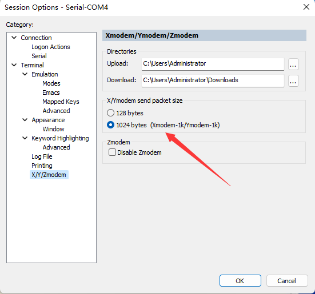Select the 128 bytes packet size
The height and width of the screenshot is (294, 315).
coord(110,113)
